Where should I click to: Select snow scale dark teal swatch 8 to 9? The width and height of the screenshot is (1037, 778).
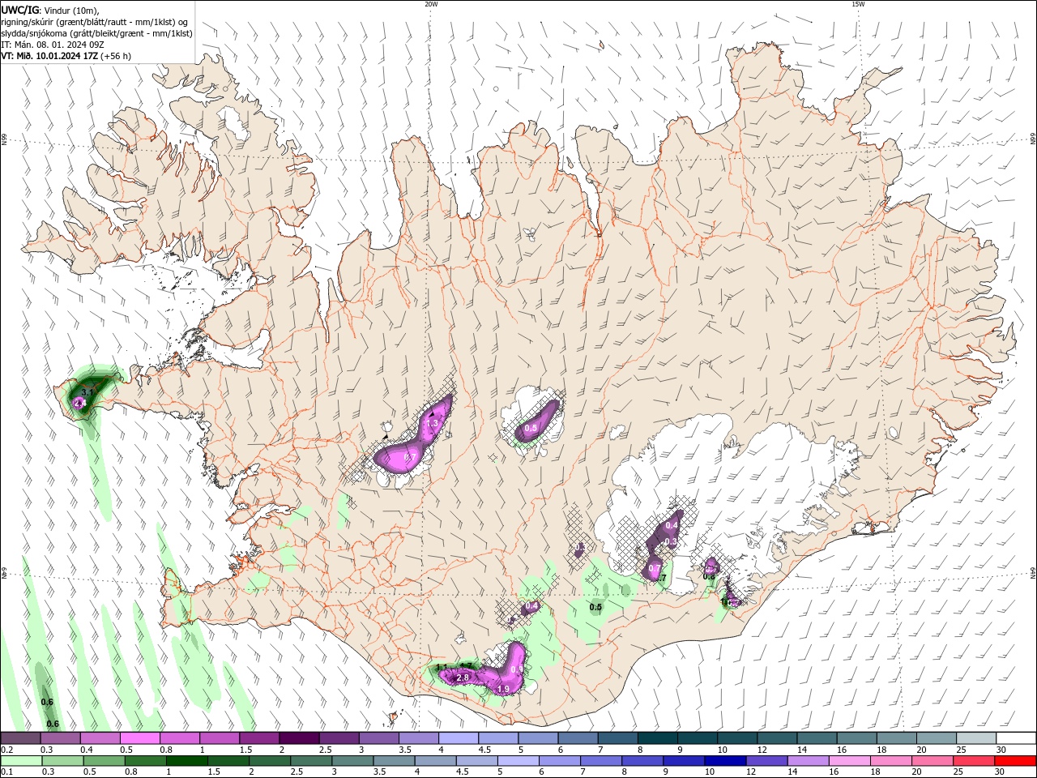(x=658, y=737)
